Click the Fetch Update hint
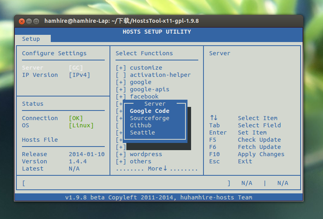 259,147
